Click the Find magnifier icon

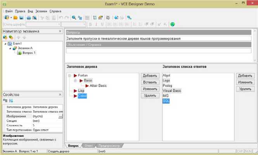pos(74,17)
